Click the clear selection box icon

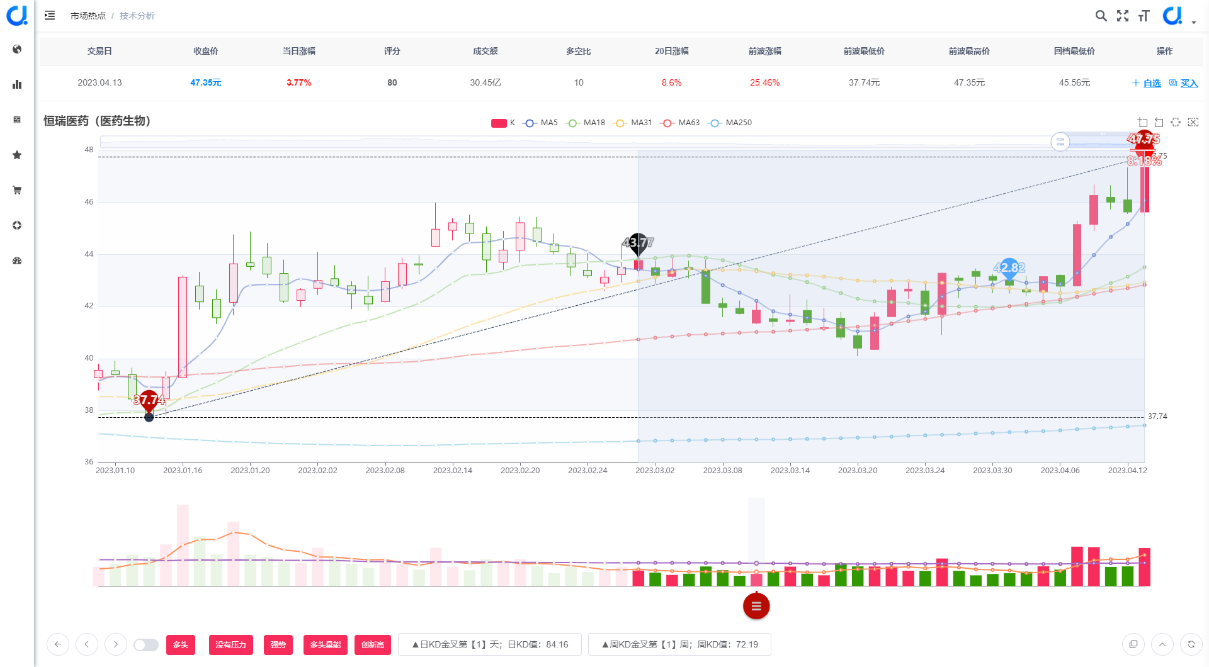pos(1193,122)
